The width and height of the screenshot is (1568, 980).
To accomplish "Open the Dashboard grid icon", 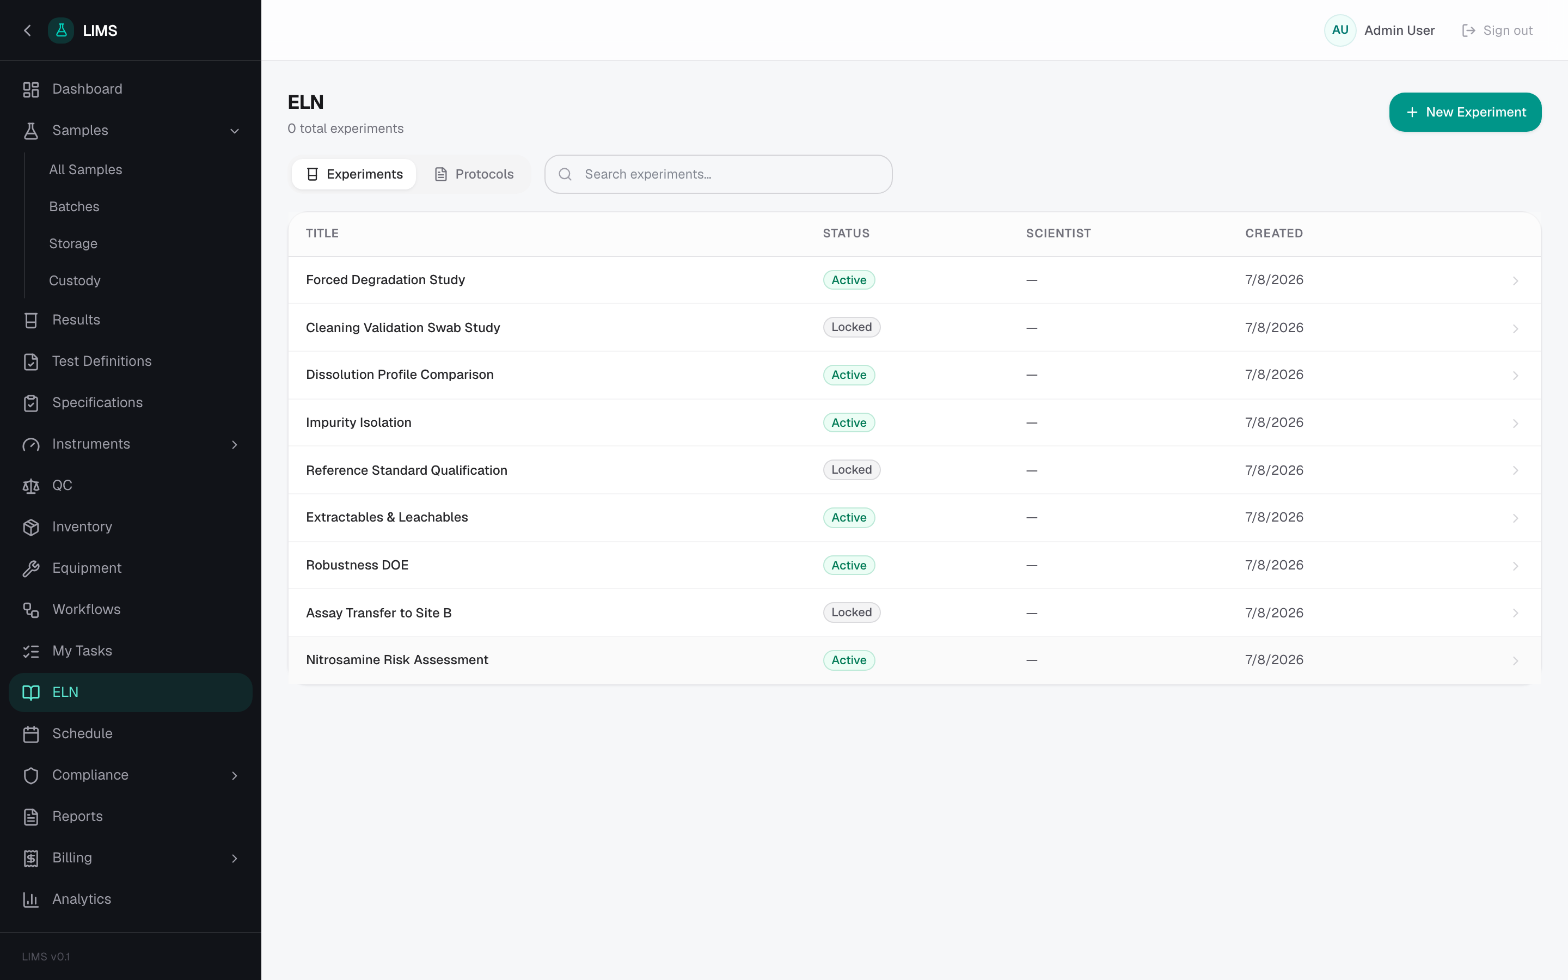I will pyautogui.click(x=31, y=89).
